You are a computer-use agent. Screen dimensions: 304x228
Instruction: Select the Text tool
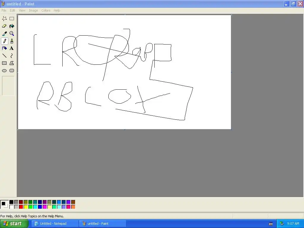click(12, 48)
